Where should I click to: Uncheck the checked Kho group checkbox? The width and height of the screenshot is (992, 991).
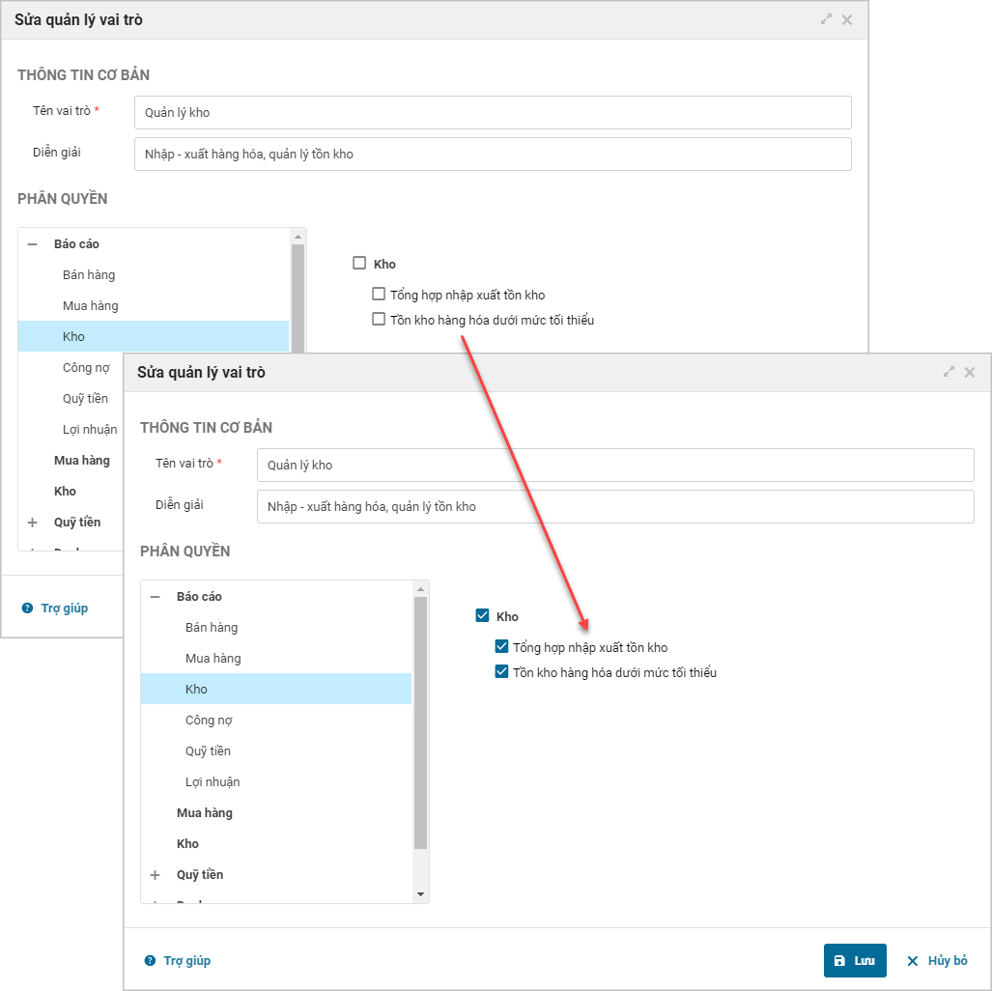pos(483,615)
